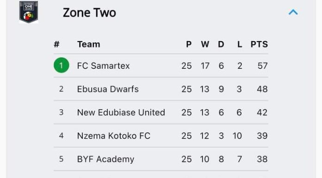This screenshot has width=322, height=178.
Task: Open the FC Samartex team row
Action: pyautogui.click(x=161, y=66)
